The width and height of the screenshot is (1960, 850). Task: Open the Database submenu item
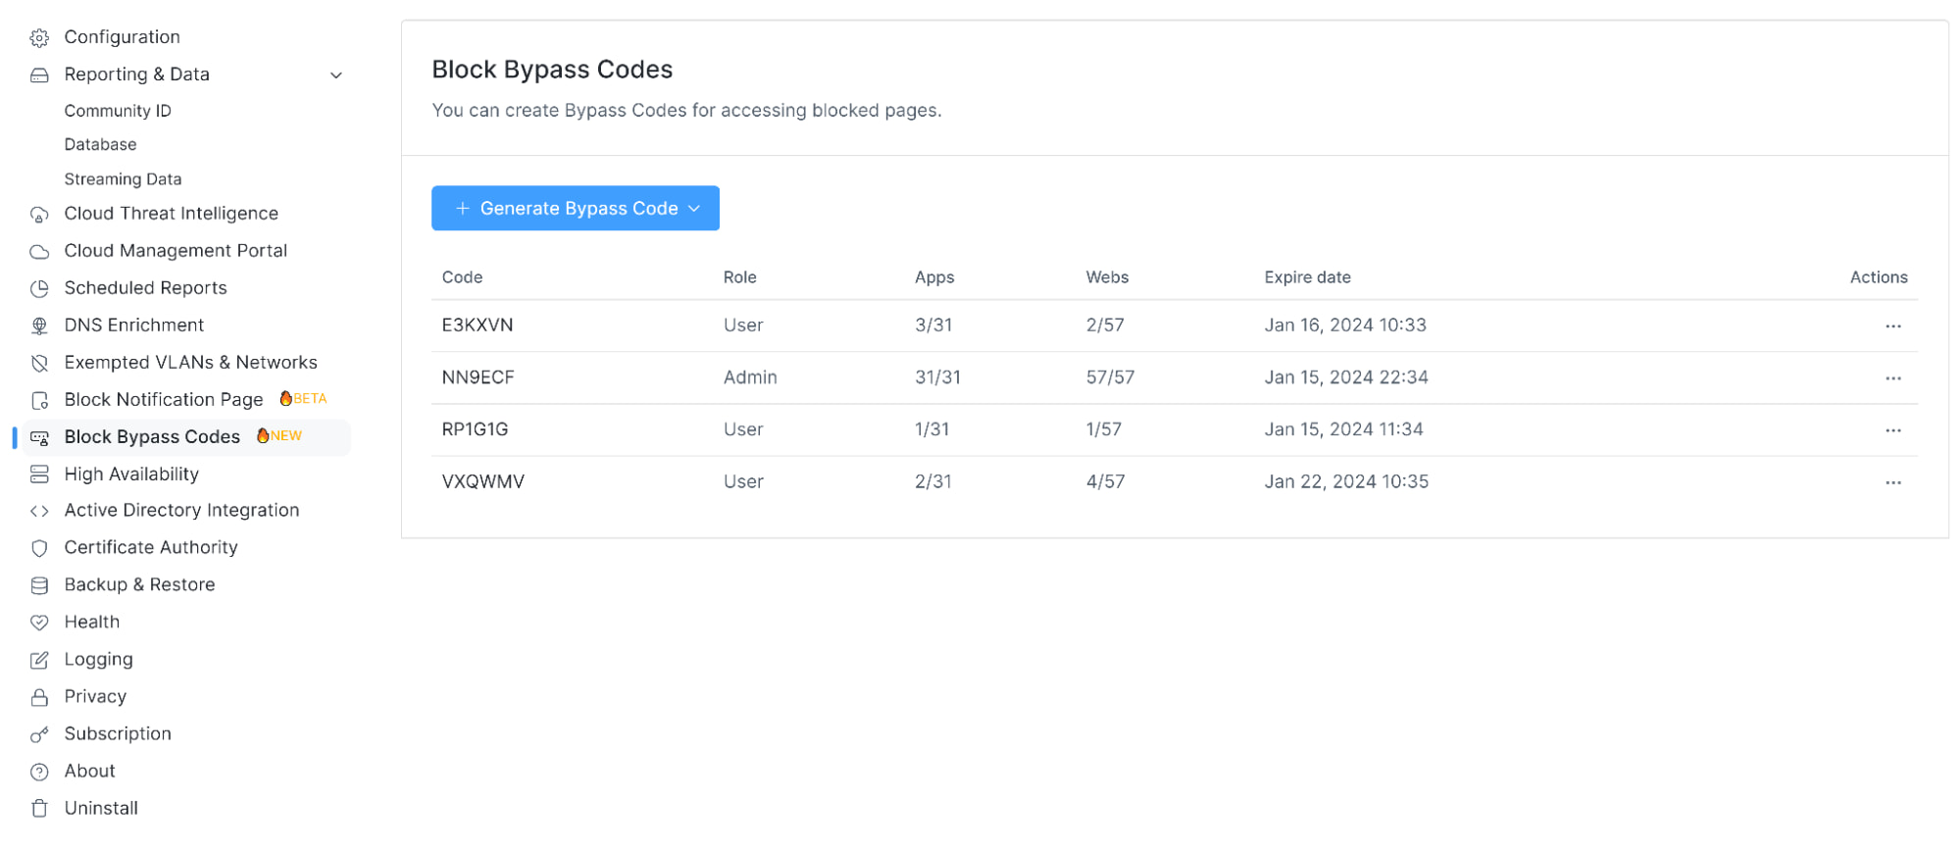(100, 145)
